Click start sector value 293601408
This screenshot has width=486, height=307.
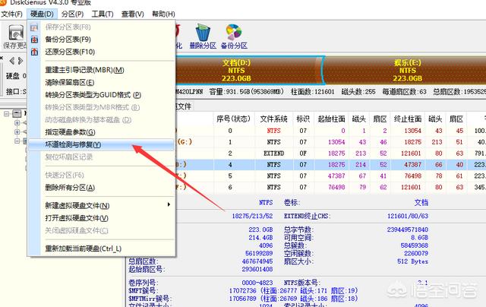click(257, 269)
